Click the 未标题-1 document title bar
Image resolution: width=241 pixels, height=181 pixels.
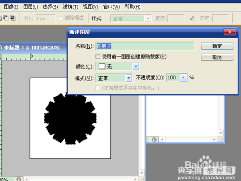(33, 48)
